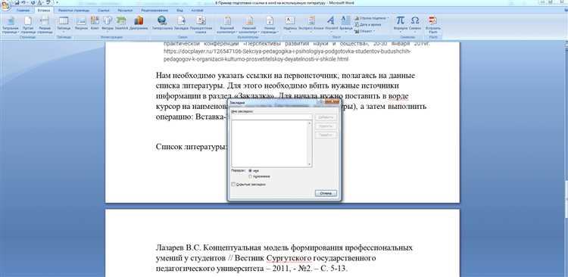Viewport: 568px width, 277px height.
Task: Switch to the Главная ribbon tab
Action: tap(23, 11)
